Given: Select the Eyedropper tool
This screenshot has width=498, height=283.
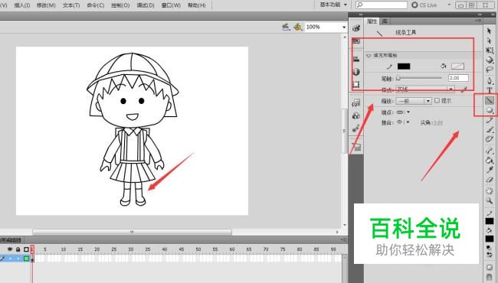Looking at the screenshot, I should [x=489, y=170].
